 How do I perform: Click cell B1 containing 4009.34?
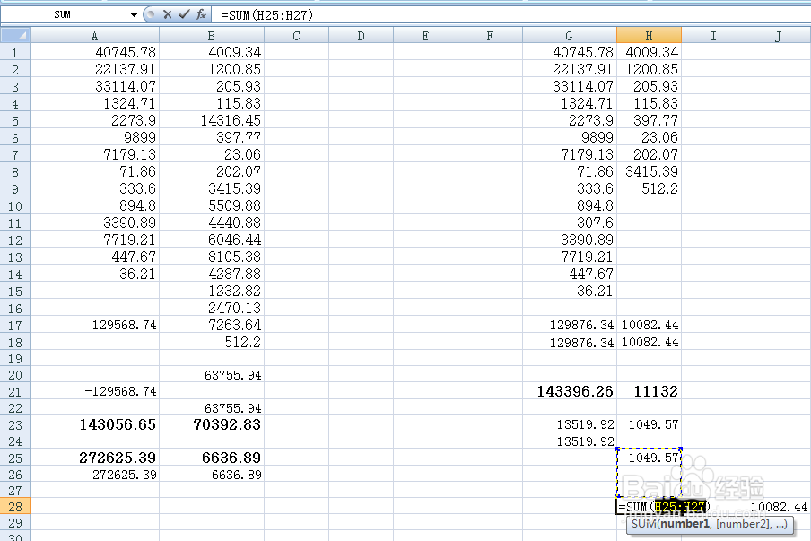pyautogui.click(x=212, y=52)
